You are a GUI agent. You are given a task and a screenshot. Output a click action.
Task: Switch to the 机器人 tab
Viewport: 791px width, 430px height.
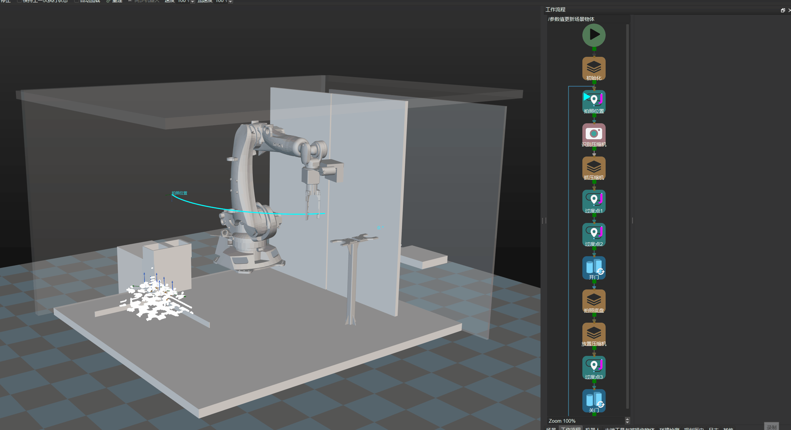(x=593, y=429)
